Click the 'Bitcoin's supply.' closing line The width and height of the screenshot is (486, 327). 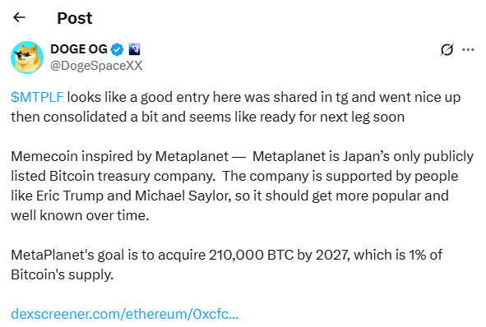pos(62,274)
